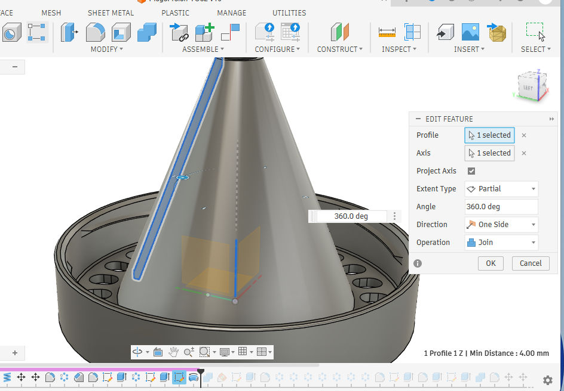Screen dimensions: 564x391
Task: Open the UTILITIES tab
Action: coord(289,13)
